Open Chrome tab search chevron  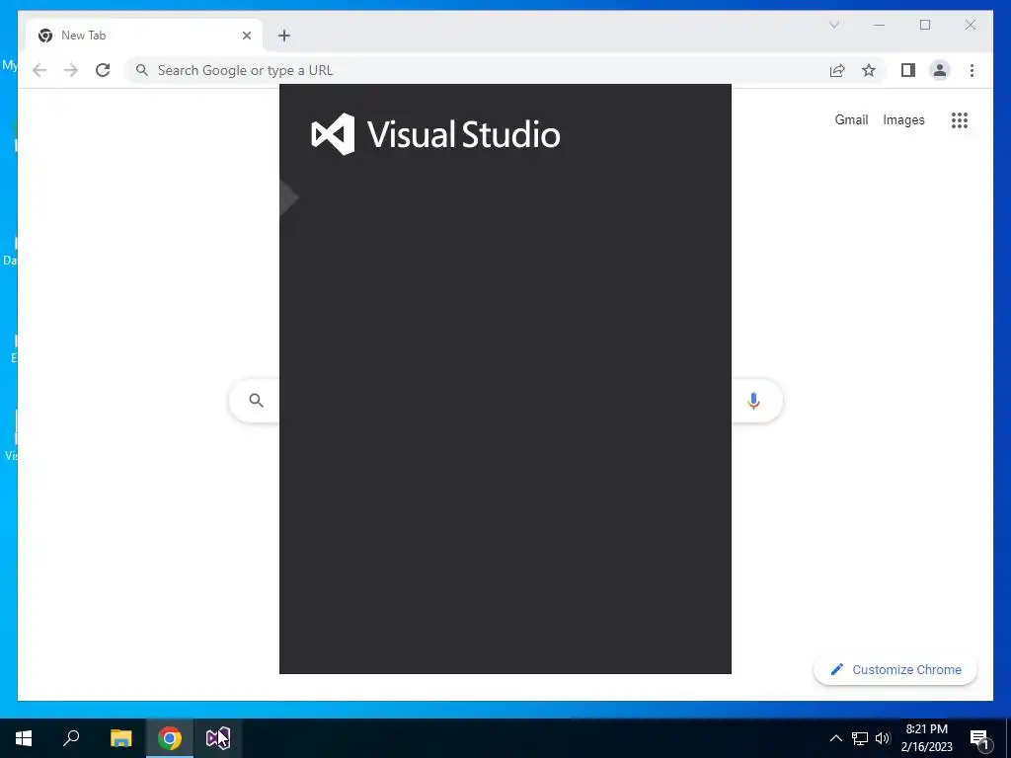[x=833, y=25]
